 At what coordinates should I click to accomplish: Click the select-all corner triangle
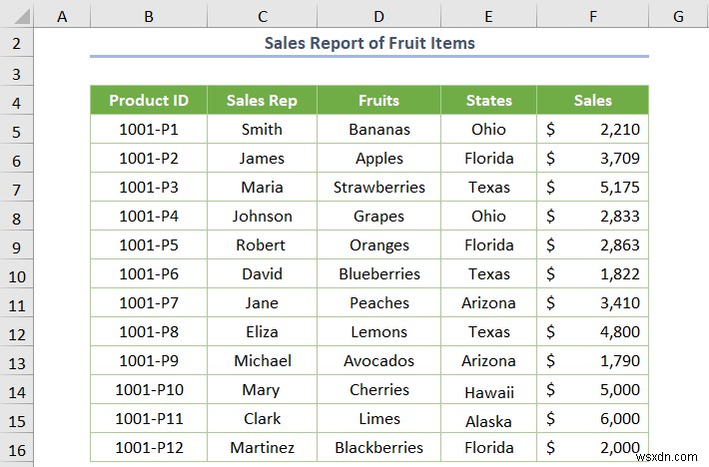click(x=18, y=16)
